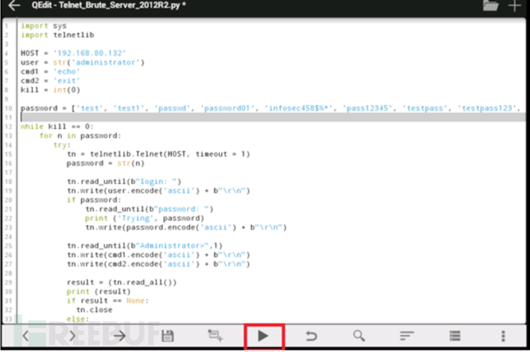Click 'pass12345' in password list
The image size is (530, 352).
coord(367,108)
